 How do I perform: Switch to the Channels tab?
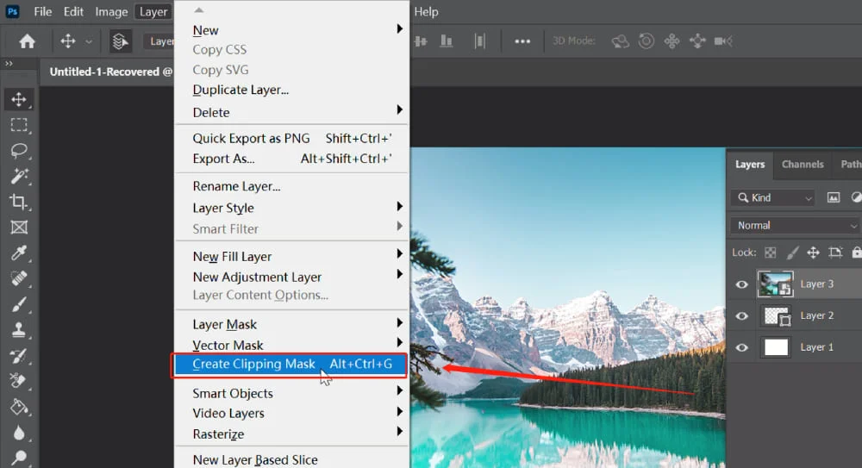pos(803,165)
